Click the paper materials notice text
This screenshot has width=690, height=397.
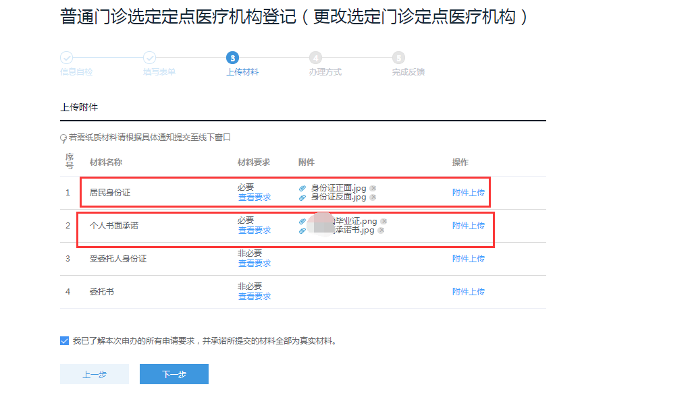click(150, 138)
